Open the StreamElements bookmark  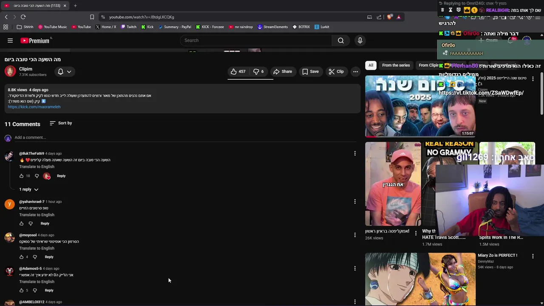[273, 27]
